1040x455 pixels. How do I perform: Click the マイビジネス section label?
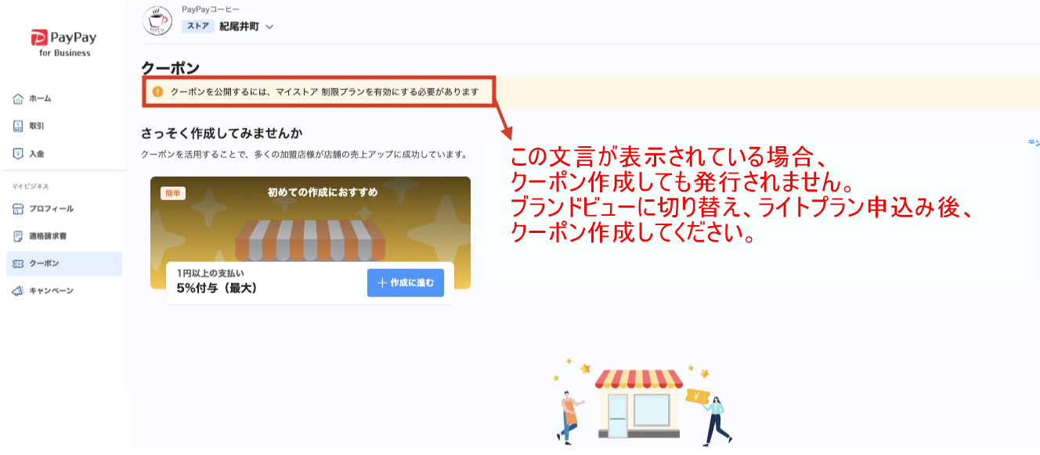30,187
